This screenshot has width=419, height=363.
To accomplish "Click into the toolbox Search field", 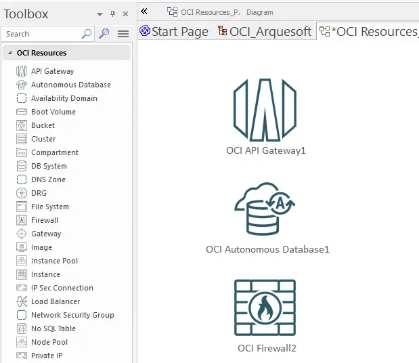I will pyautogui.click(x=41, y=34).
